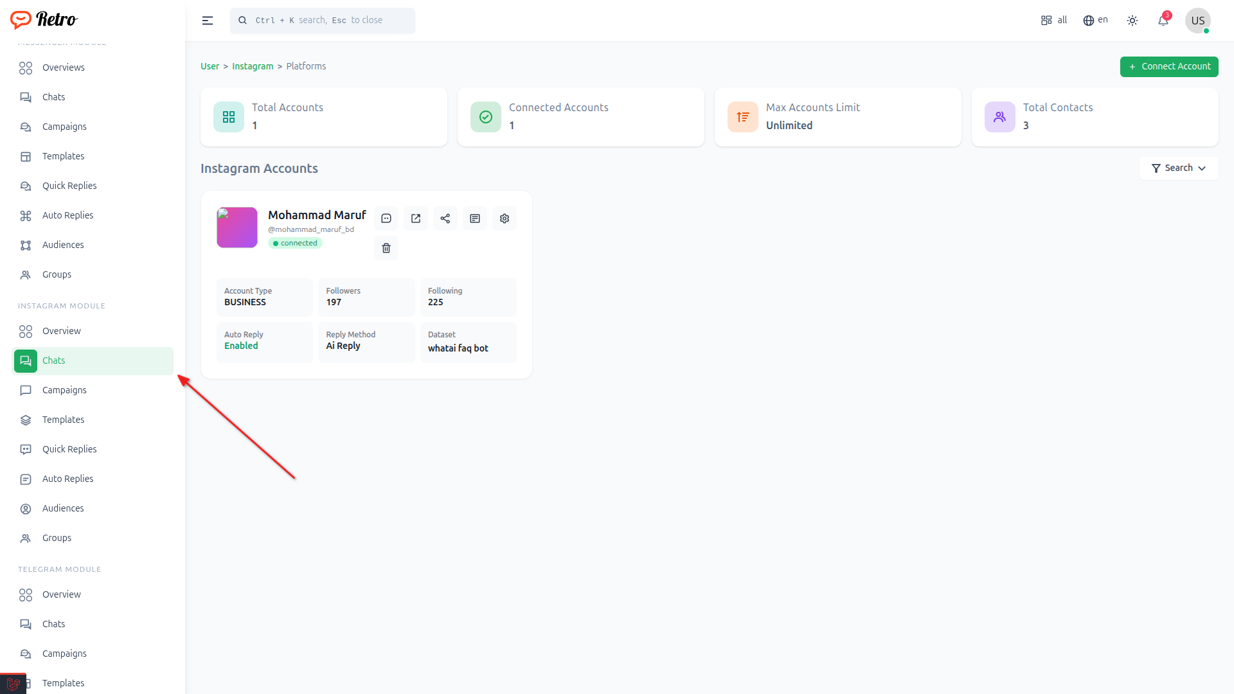
Task: Open notes/document icon on account card
Action: pyautogui.click(x=475, y=218)
